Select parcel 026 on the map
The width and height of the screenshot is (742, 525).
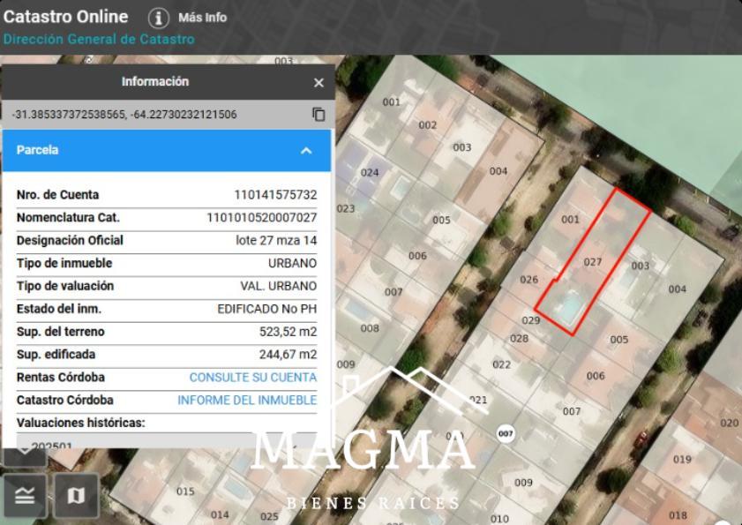tap(528, 281)
